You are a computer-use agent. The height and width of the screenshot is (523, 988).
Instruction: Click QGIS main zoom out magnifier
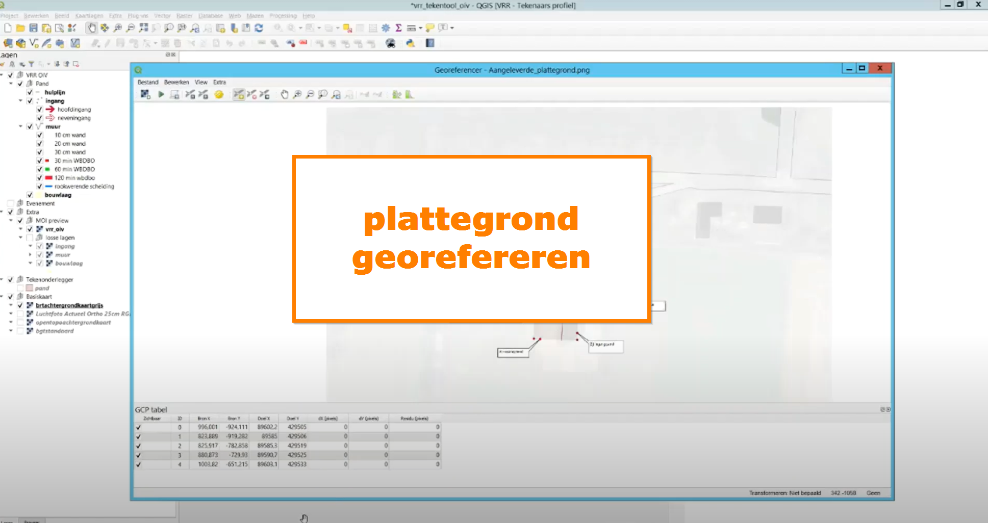pos(131,28)
